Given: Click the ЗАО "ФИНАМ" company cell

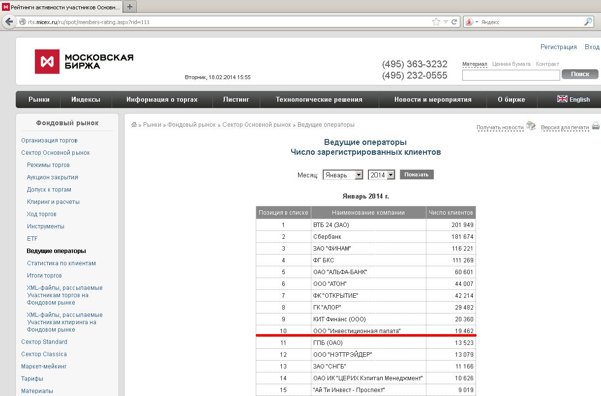Looking at the screenshot, I should (368, 249).
